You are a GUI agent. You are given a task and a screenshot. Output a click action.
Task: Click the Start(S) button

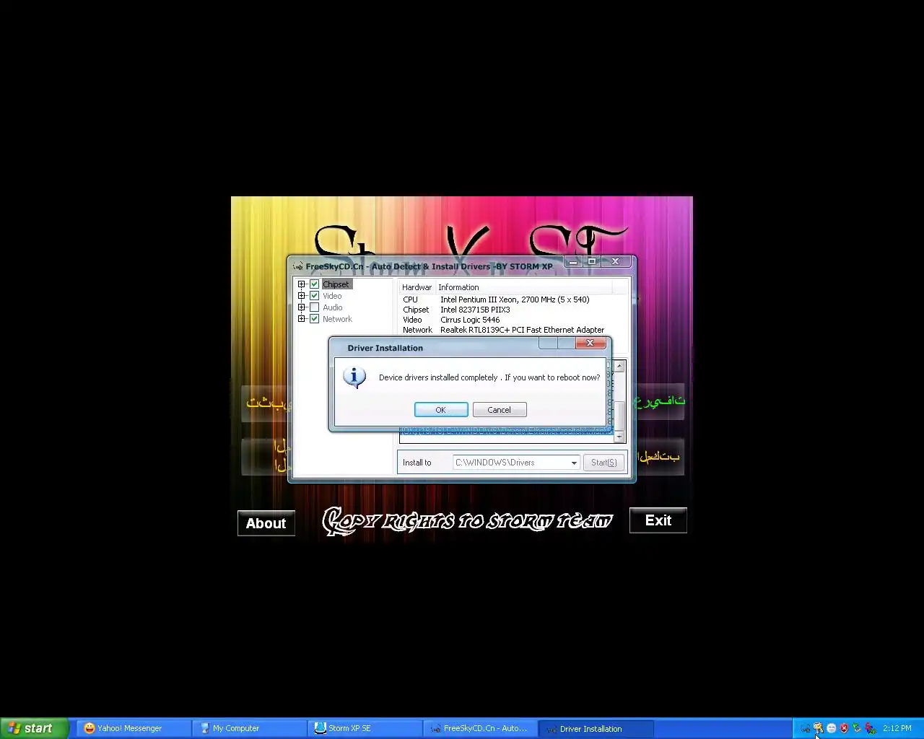[603, 463]
